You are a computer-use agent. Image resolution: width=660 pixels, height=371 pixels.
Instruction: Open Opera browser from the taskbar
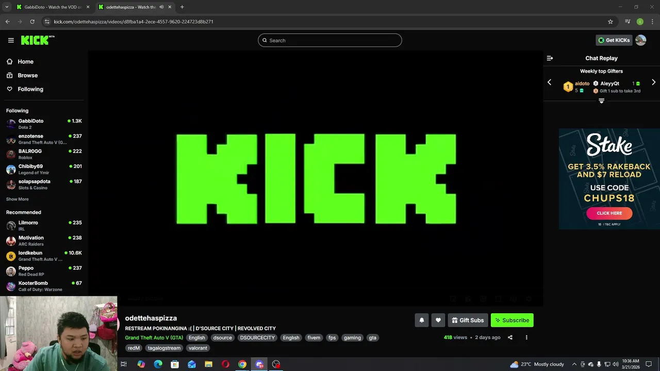point(225,364)
